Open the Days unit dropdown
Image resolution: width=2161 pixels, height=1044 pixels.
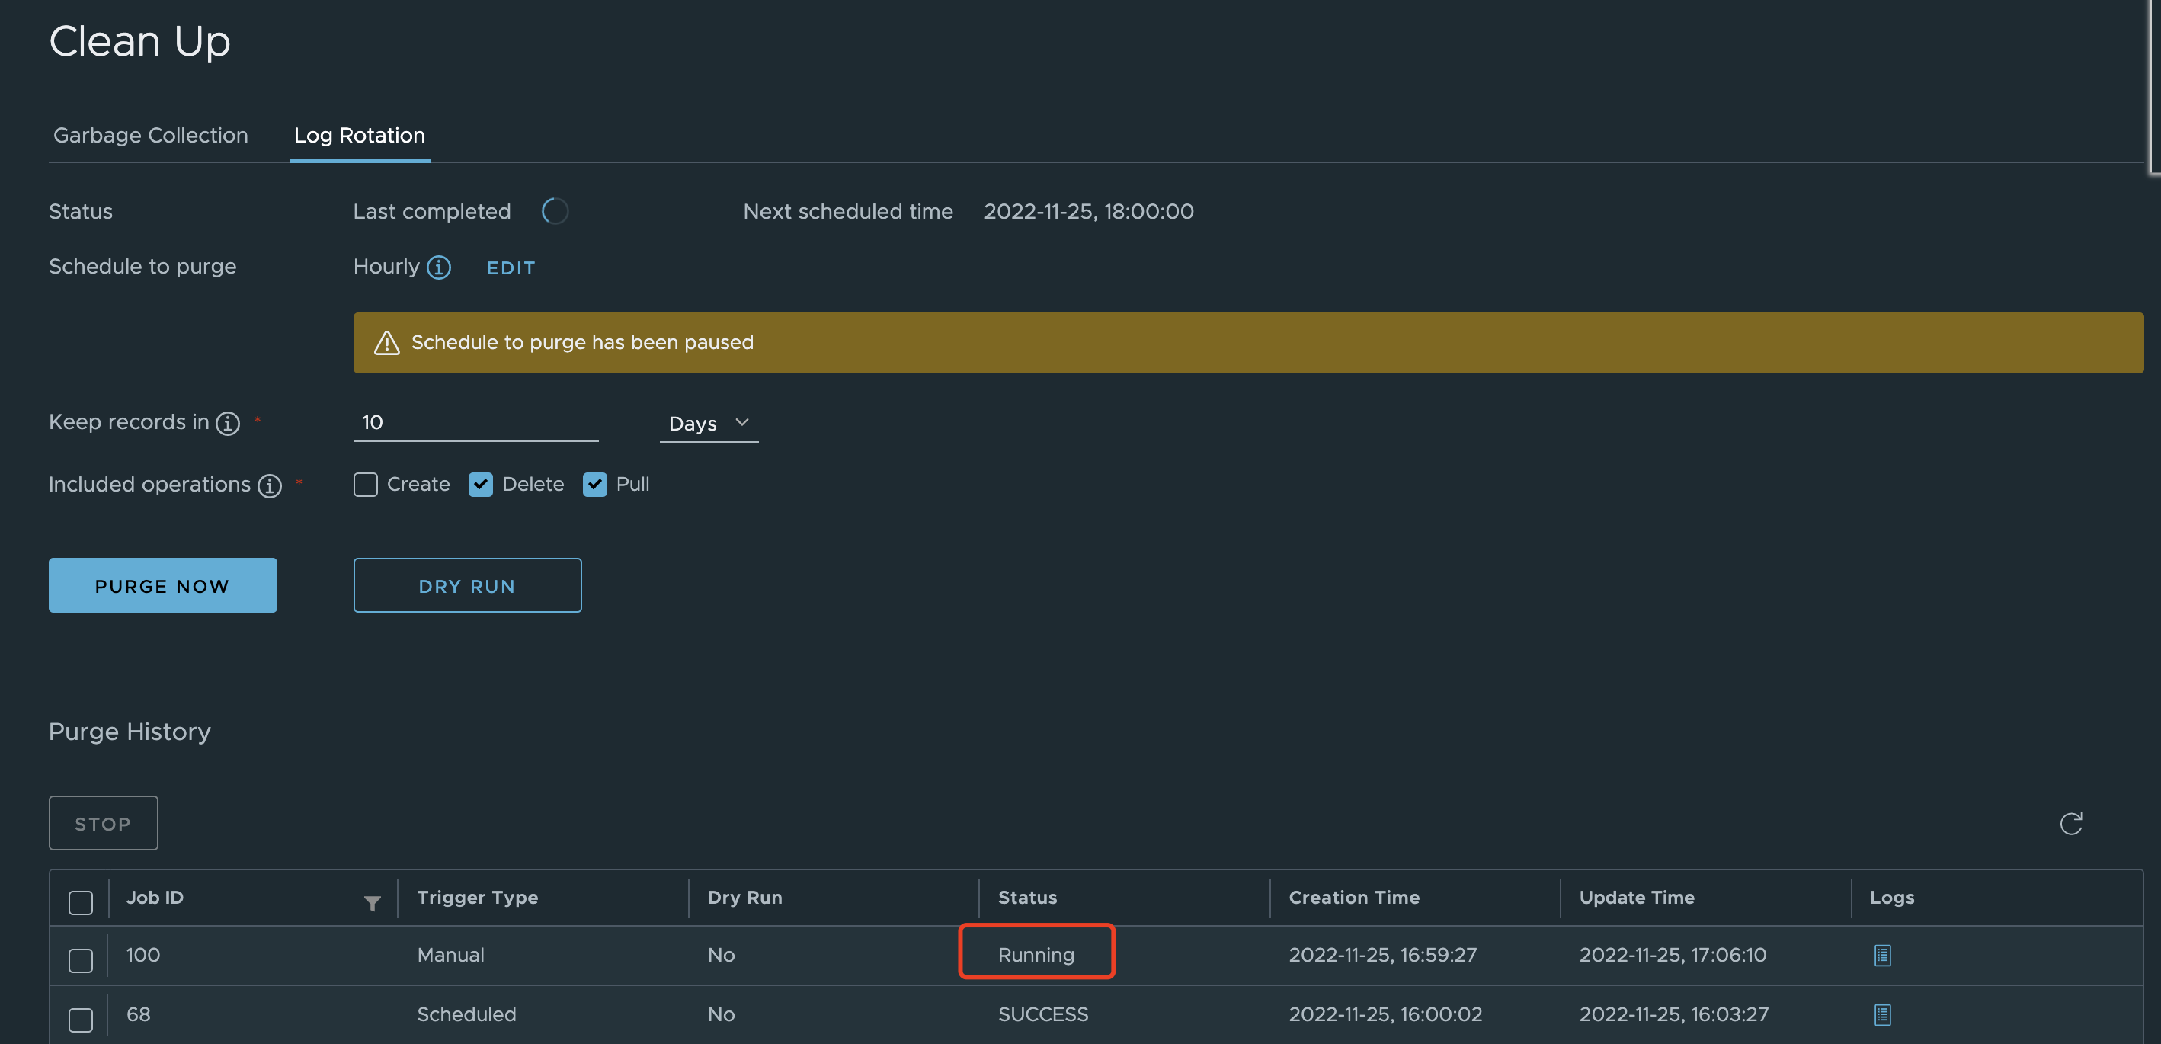(x=708, y=423)
